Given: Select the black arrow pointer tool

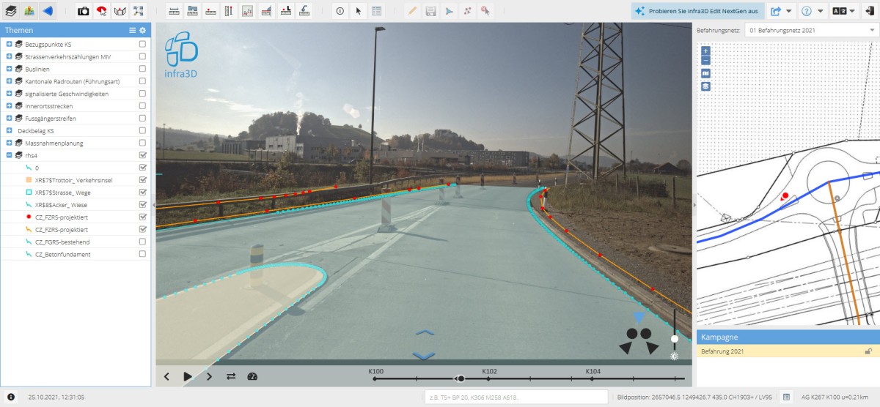Looking at the screenshot, I should click(x=358, y=11).
